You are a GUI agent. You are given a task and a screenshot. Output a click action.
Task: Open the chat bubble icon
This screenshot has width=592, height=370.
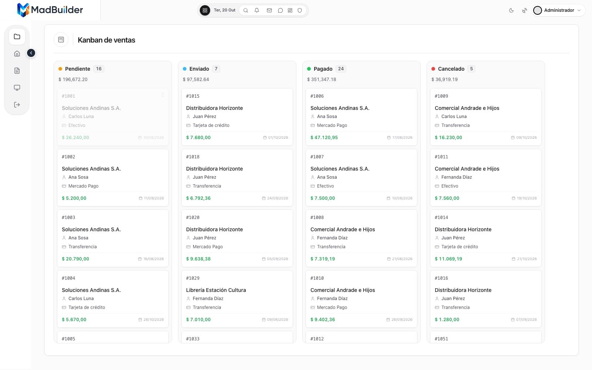[x=280, y=10]
